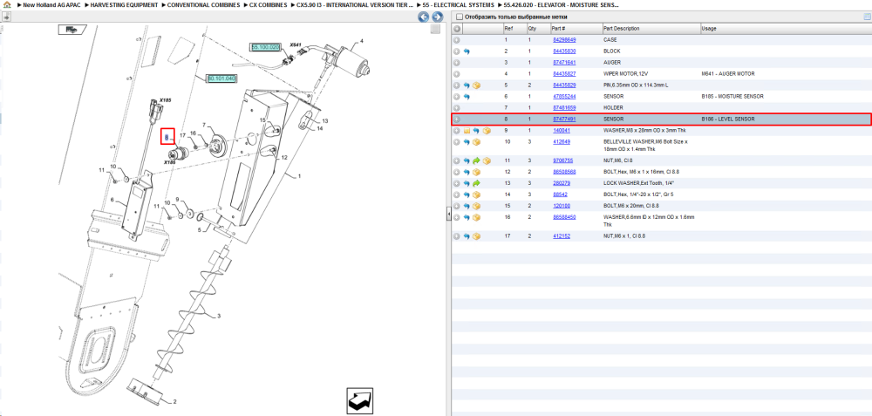
Task: Click blue arrow in the 86508568 BOLT row
Action: click(467, 172)
